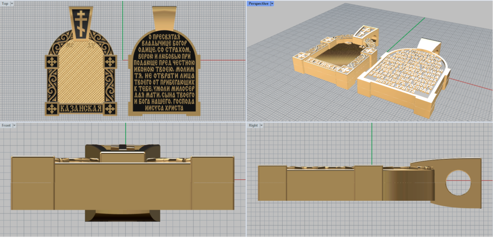
Task: Open the Top viewport dropdown arrow
Action: point(12,3)
